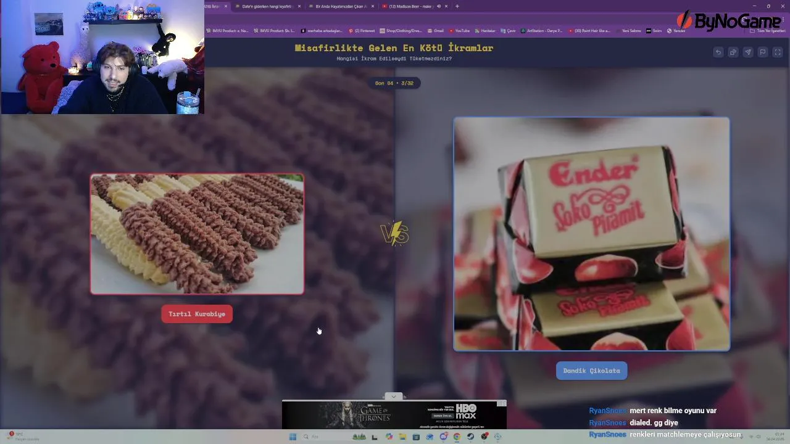Open the Çeviri bookmark
The height and width of the screenshot is (444, 790).
click(509, 31)
